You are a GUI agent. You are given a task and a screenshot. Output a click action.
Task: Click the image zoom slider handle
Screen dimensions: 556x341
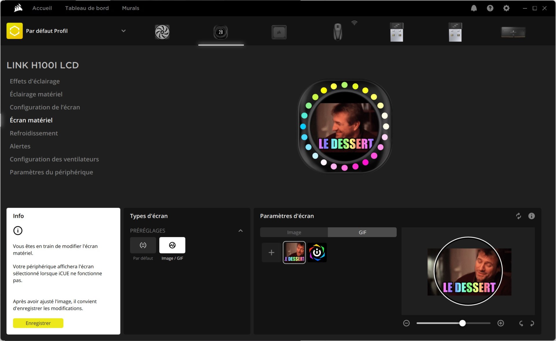tap(462, 323)
